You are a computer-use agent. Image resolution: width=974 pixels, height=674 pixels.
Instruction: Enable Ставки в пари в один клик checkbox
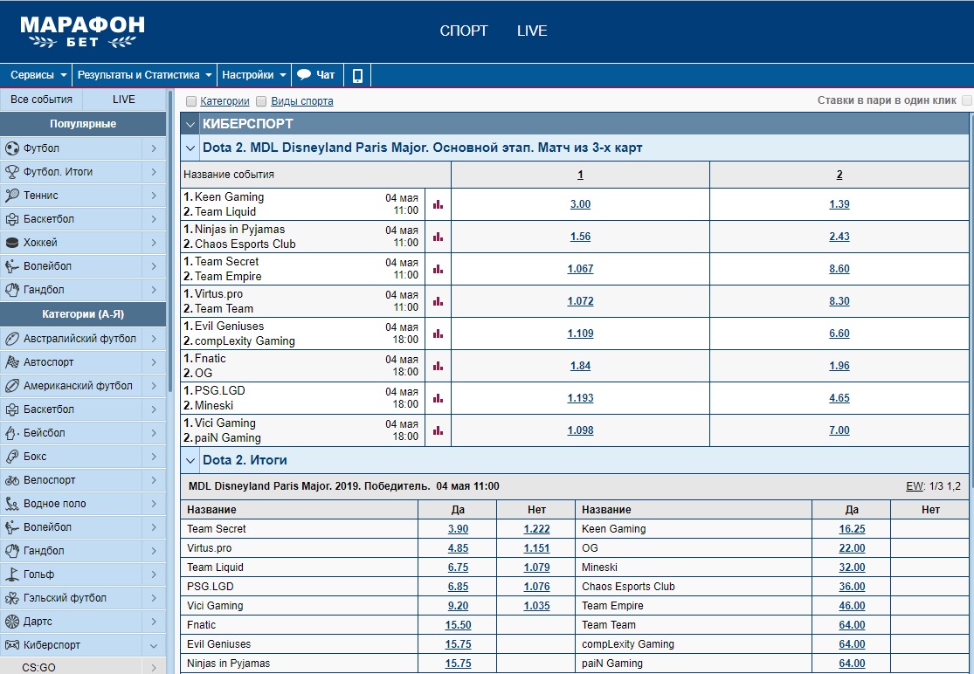966,100
